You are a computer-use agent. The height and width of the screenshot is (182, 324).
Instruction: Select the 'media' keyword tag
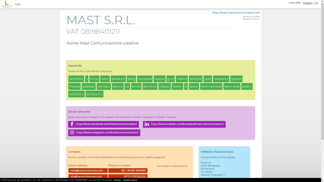74,87
